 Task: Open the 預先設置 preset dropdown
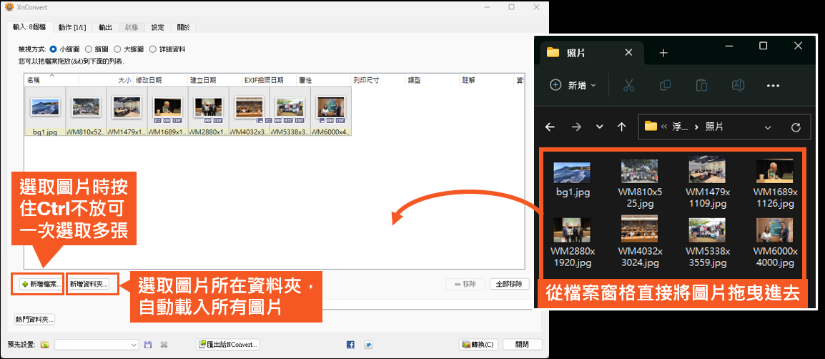pos(97,345)
